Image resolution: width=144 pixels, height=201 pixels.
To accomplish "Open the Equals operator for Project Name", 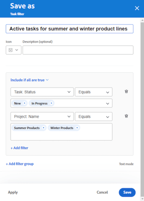I will (x=94, y=117).
